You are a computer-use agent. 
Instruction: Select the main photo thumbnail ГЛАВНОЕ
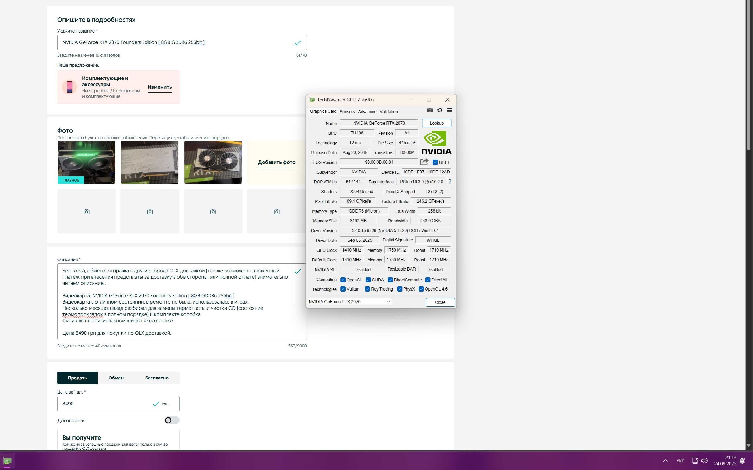(86, 162)
